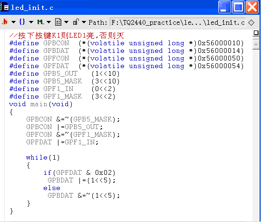Viewport: 261px width, 222px height.
Task: Open the functions list braces icon
Action: click(22, 22)
